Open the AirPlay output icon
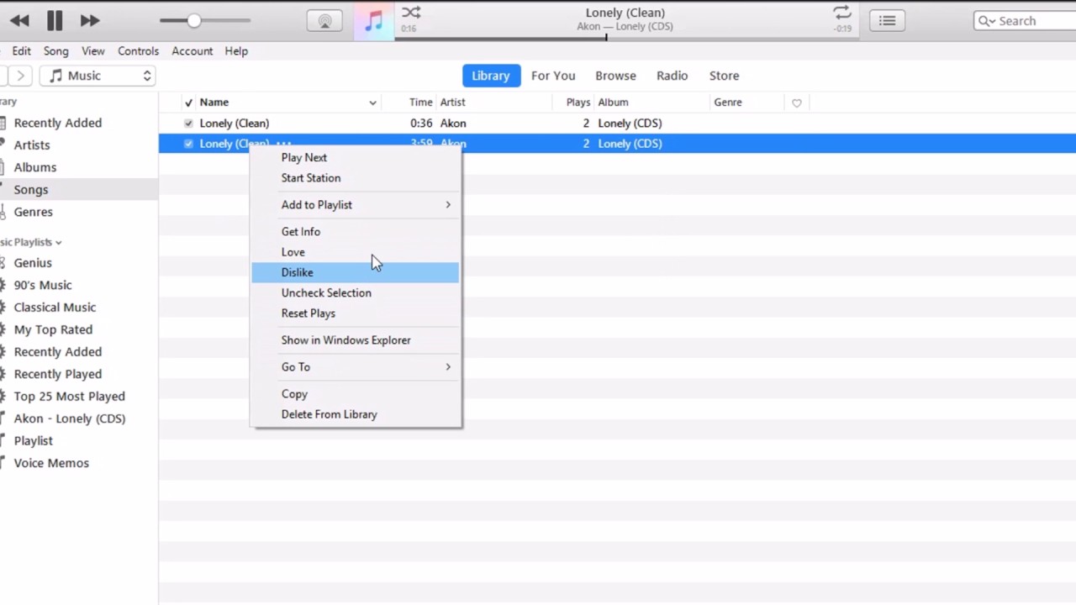The width and height of the screenshot is (1076, 605). 324,21
